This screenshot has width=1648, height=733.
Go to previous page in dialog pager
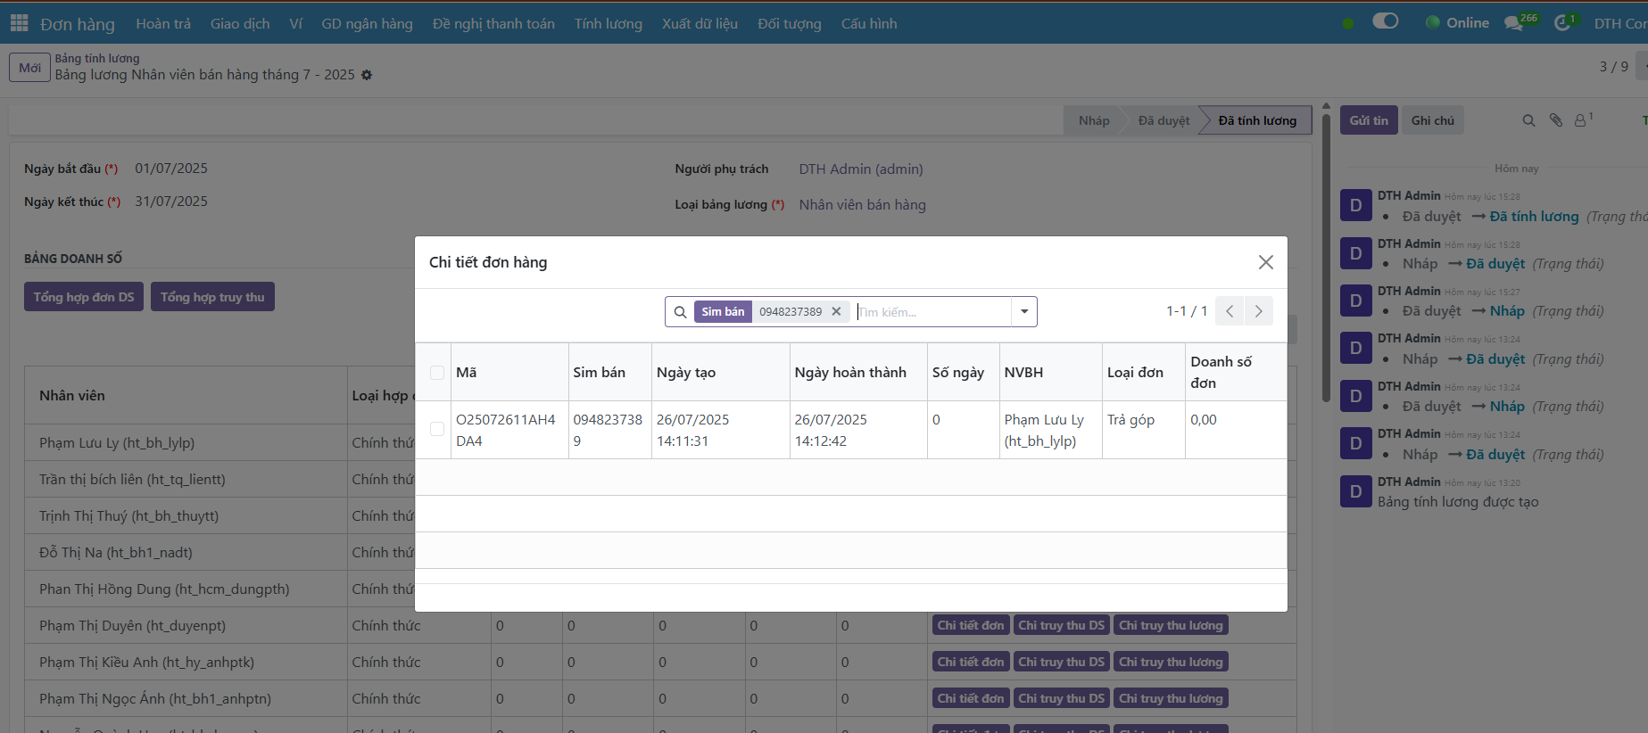click(1230, 311)
